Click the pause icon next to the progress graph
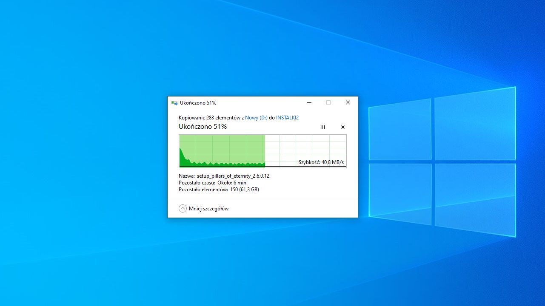Screen dimensions: 545x306 (x=323, y=127)
